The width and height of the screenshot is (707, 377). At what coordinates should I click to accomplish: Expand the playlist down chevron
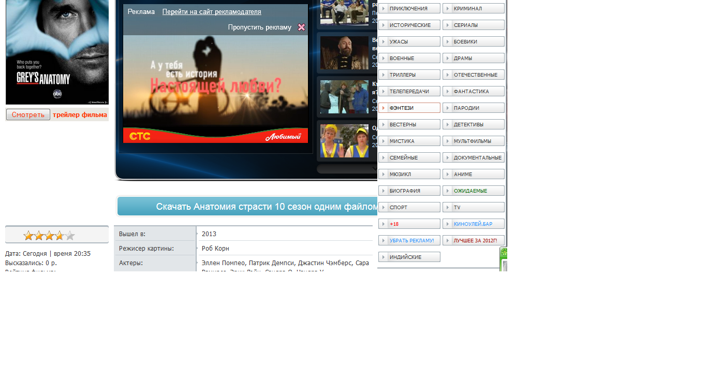[x=375, y=168]
